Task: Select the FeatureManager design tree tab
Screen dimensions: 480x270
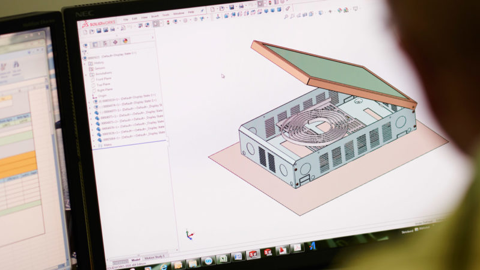Action: click(85, 46)
